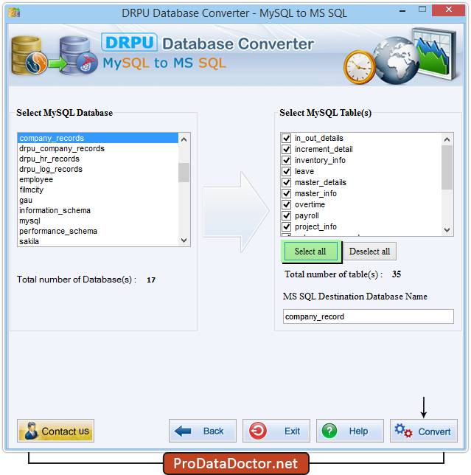Close the Database Converter window
The image size is (471, 475).
point(448,10)
